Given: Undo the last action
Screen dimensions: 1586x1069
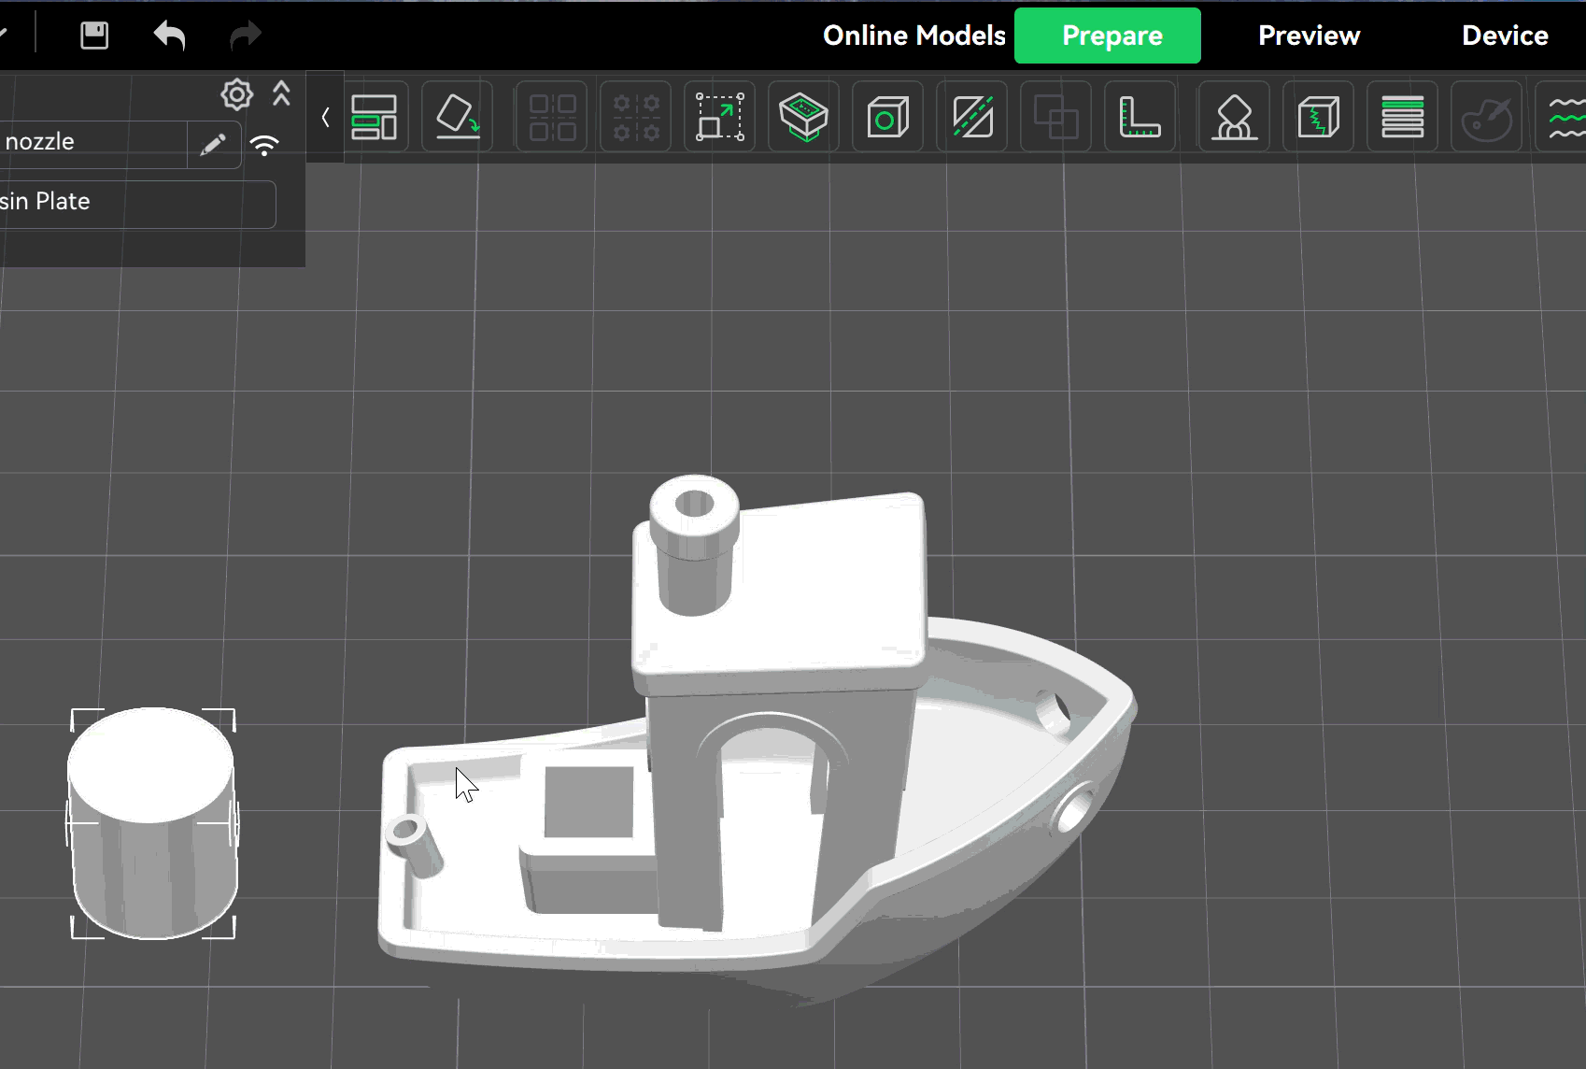Looking at the screenshot, I should coord(169,36).
